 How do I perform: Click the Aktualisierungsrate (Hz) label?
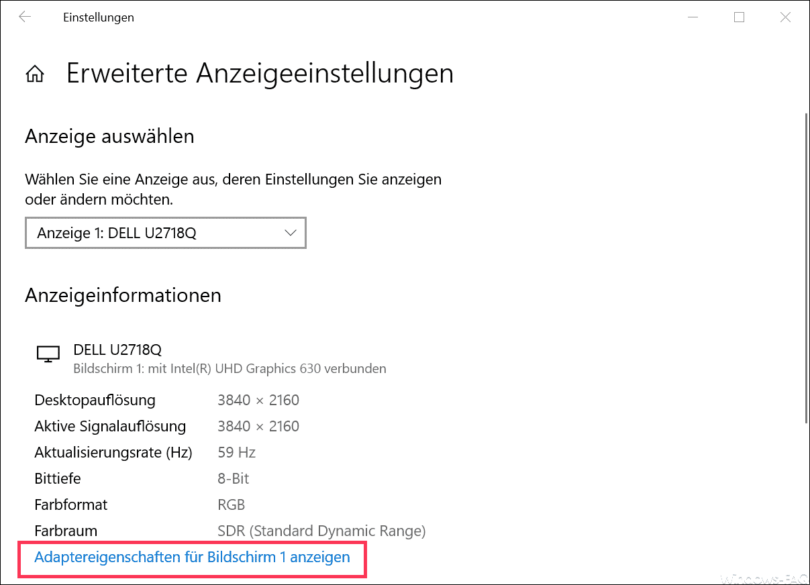point(113,453)
